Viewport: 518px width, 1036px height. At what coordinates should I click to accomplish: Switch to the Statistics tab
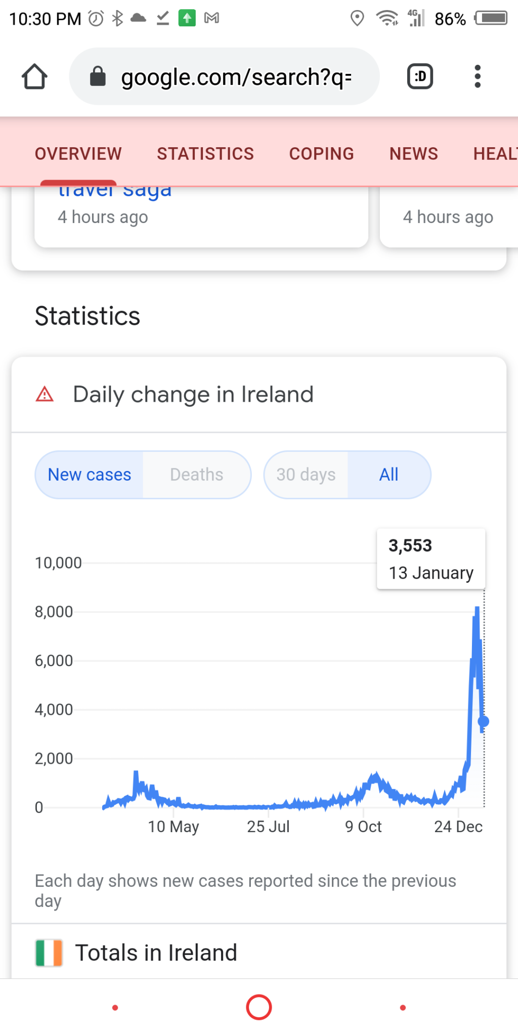205,154
